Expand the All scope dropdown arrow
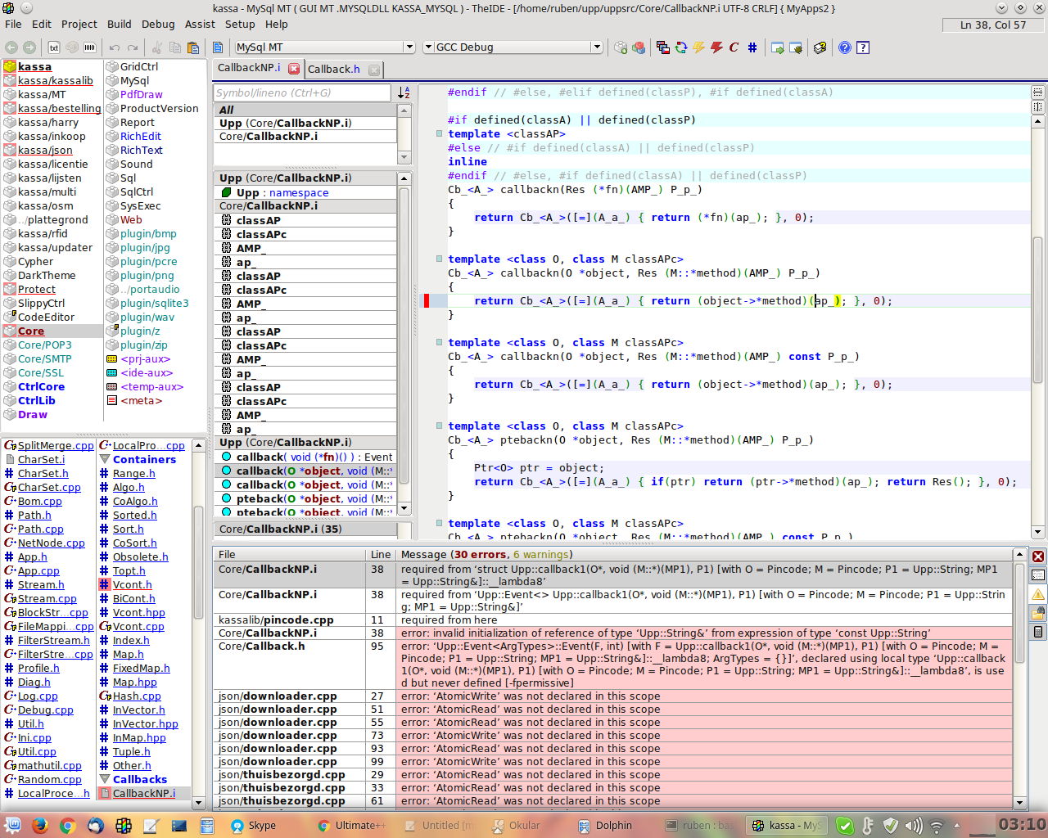Viewport: 1048px width, 838px height. [404, 156]
